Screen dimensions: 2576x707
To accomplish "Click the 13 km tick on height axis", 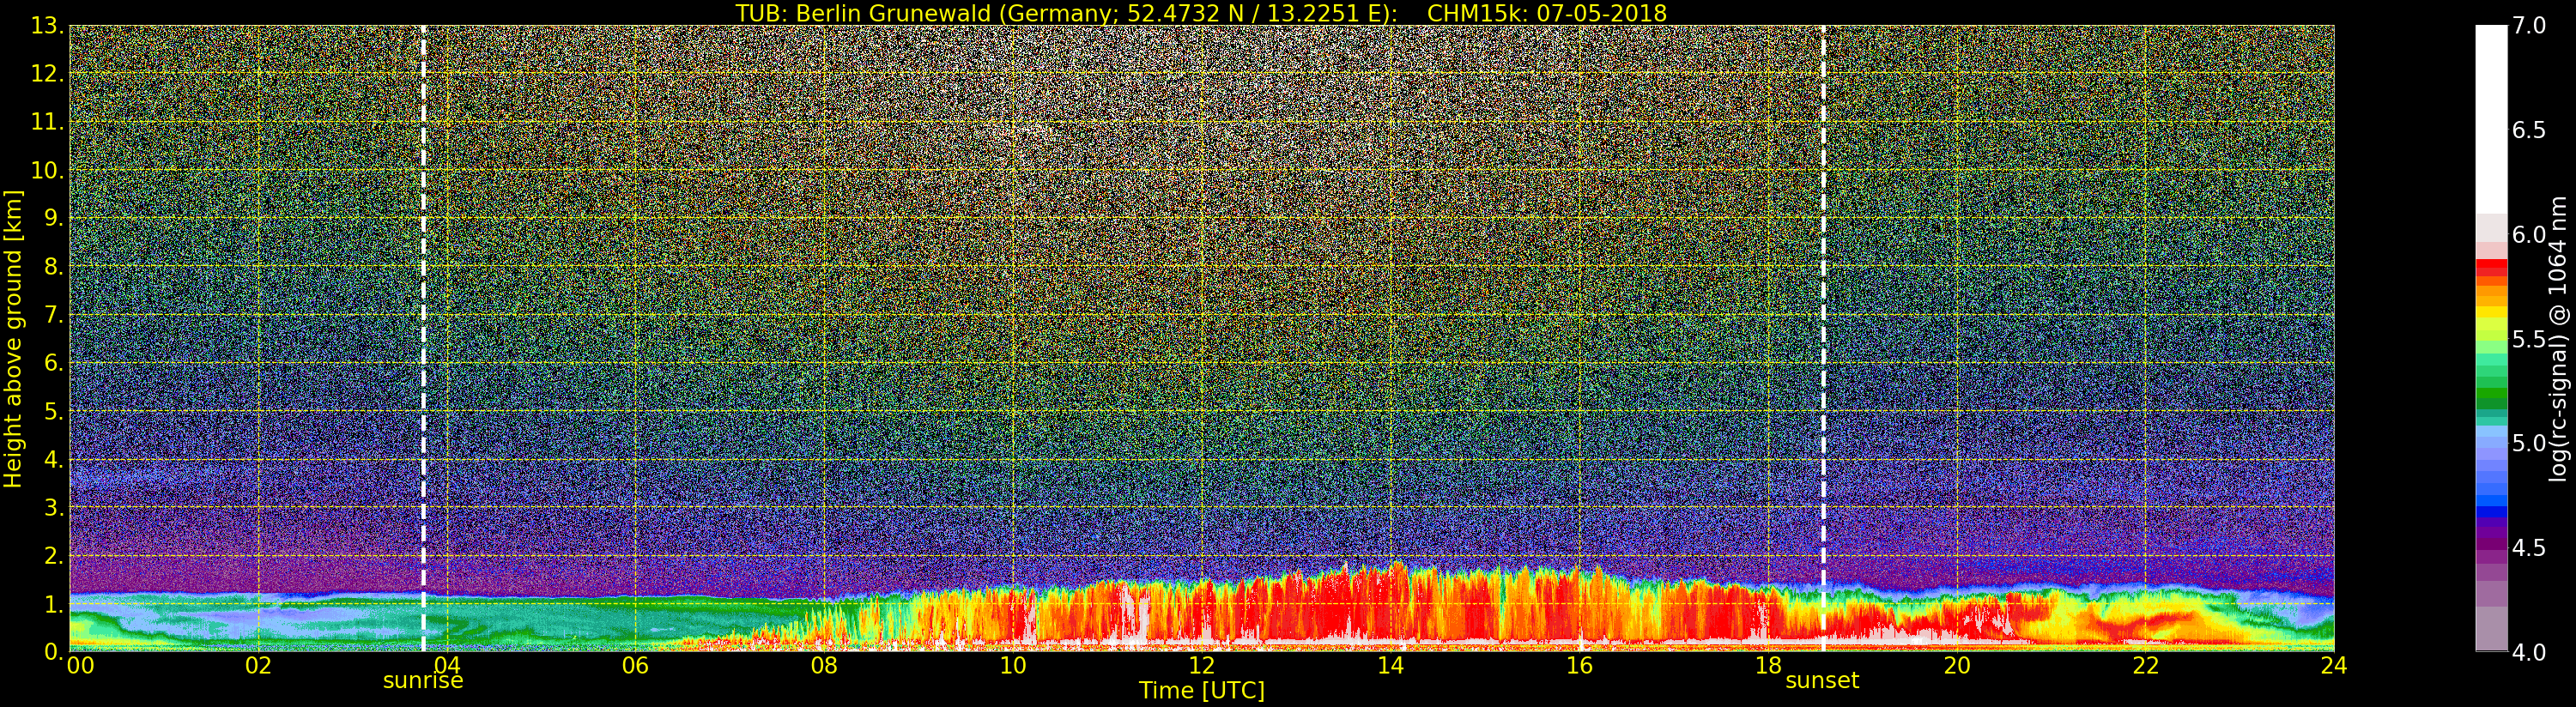I will point(45,26).
